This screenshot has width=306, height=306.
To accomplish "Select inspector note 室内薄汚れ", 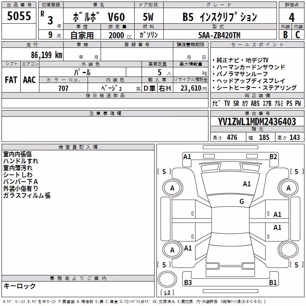I will (x=18, y=168).
